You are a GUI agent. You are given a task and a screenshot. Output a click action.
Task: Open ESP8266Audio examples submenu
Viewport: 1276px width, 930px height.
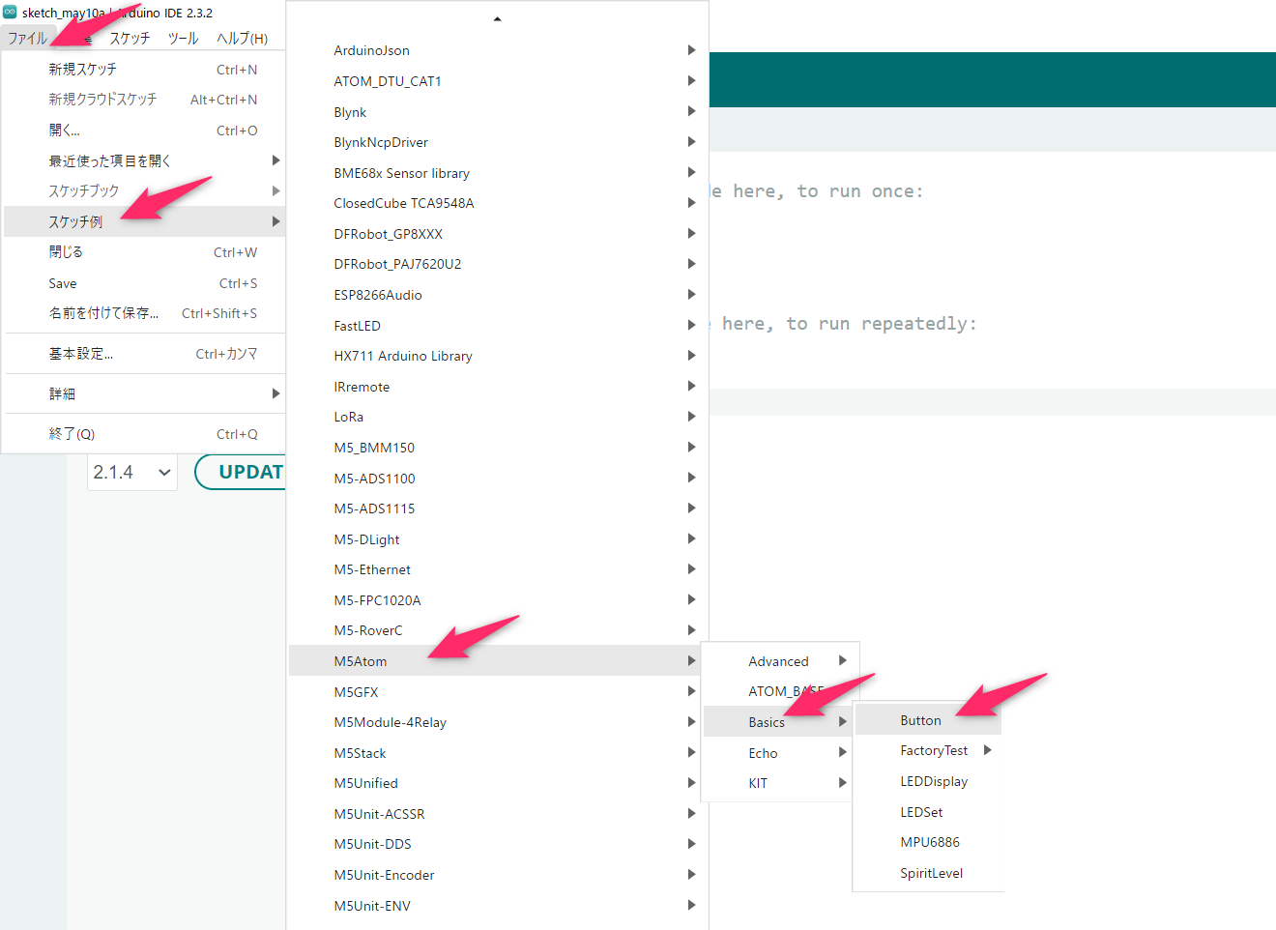pos(497,295)
